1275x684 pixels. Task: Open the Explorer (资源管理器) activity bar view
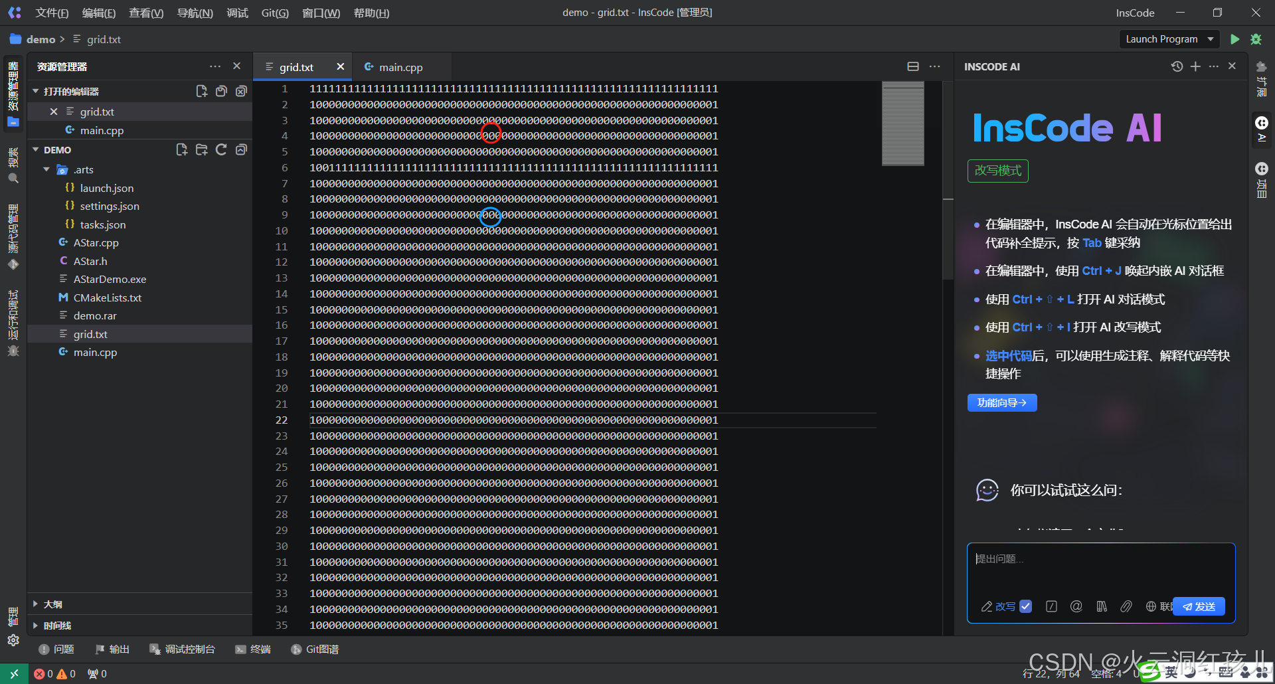[x=13, y=93]
